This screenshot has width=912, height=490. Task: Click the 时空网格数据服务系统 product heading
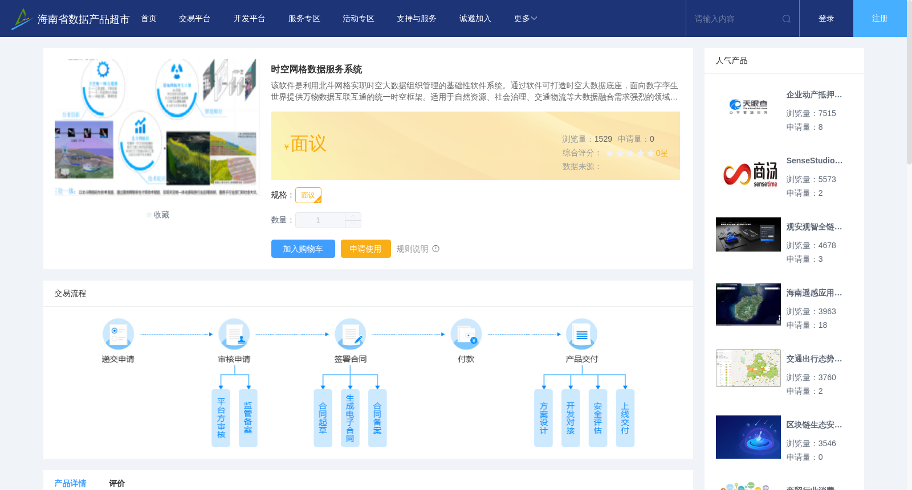click(x=316, y=69)
